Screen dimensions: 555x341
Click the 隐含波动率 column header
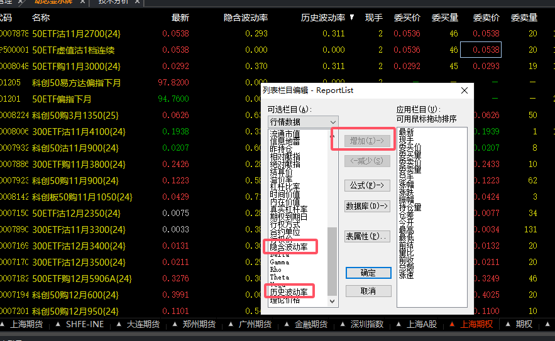click(x=246, y=18)
